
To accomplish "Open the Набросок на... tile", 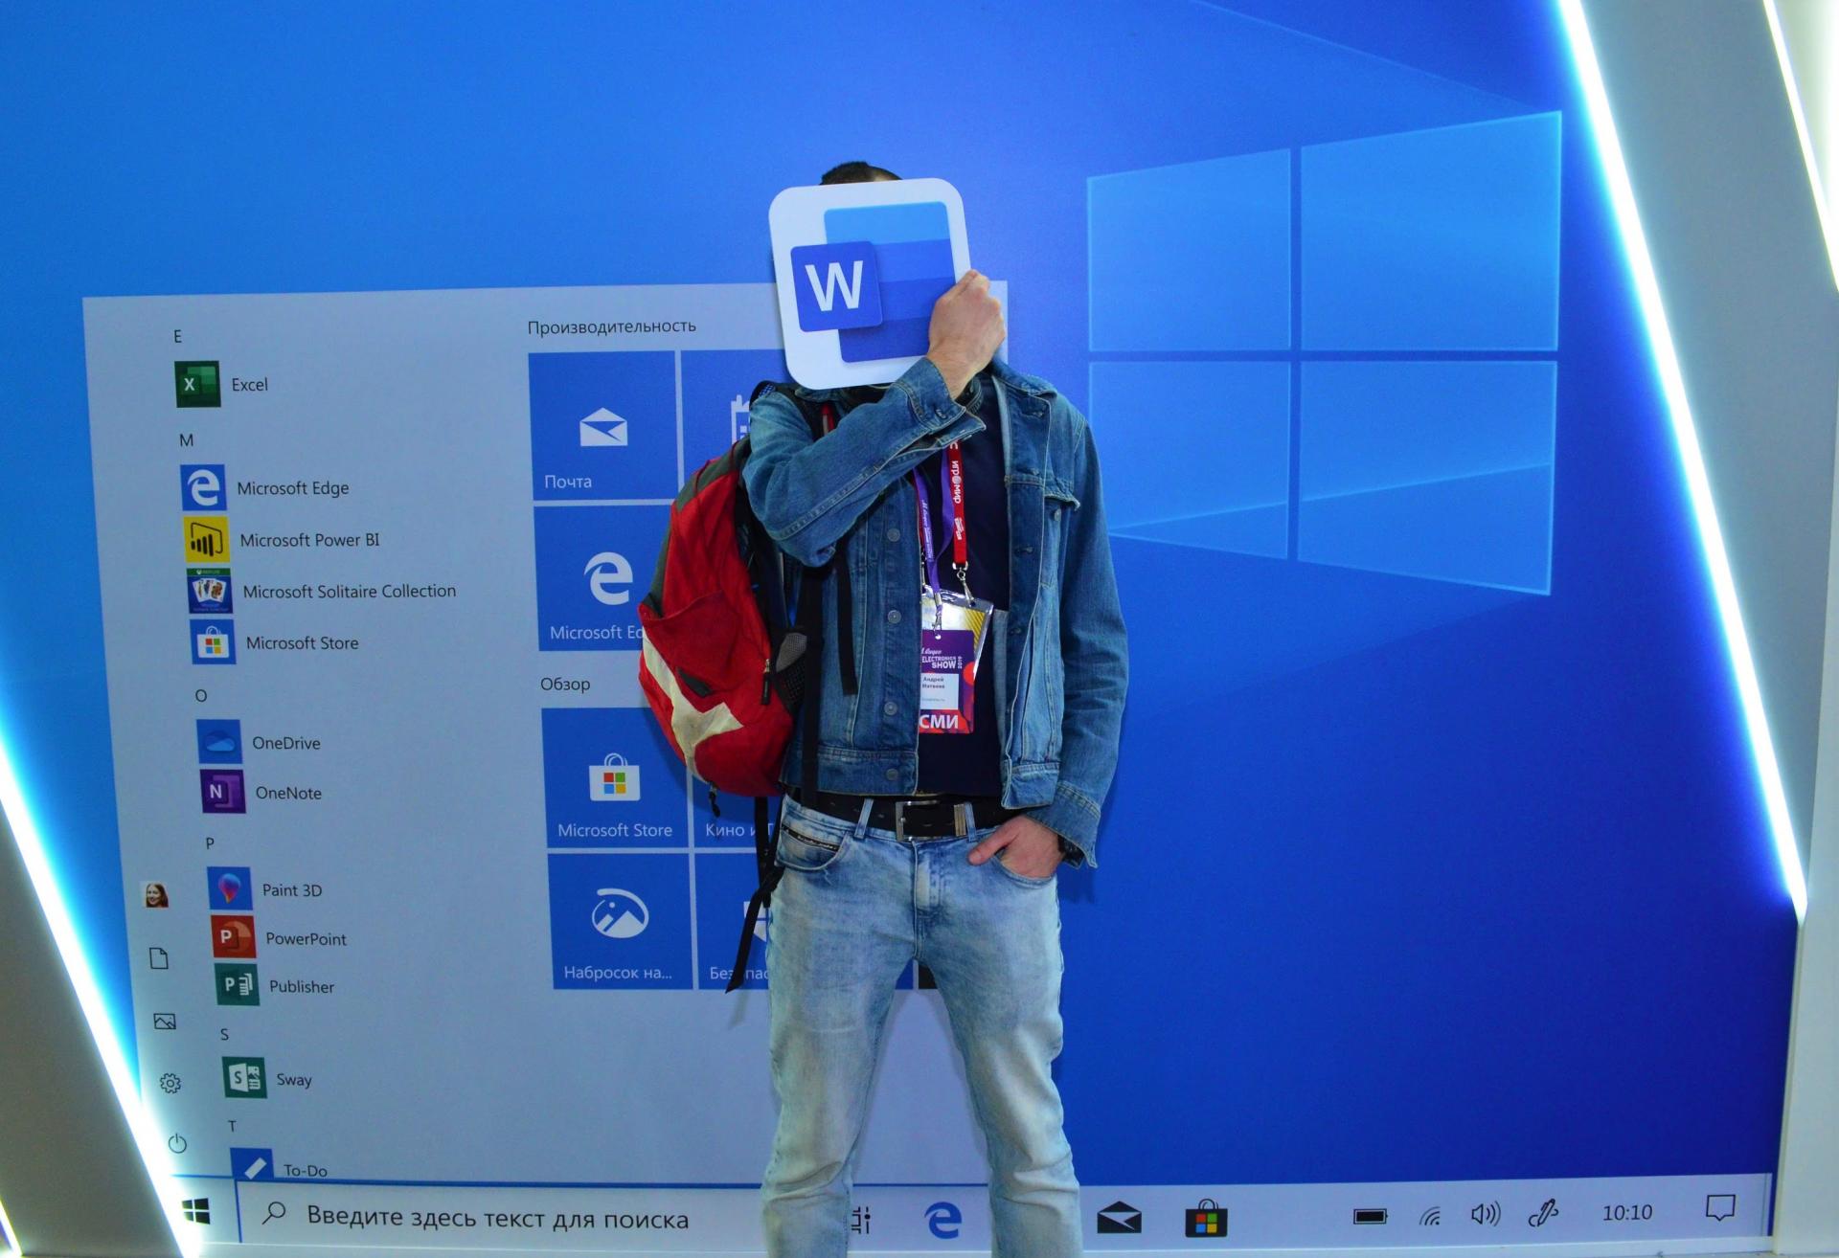I will coord(621,921).
